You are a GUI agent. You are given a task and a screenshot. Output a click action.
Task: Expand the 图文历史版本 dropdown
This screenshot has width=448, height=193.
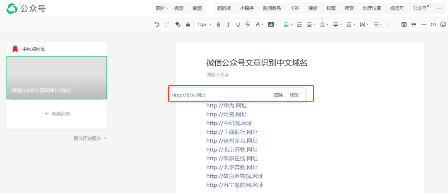point(90,139)
